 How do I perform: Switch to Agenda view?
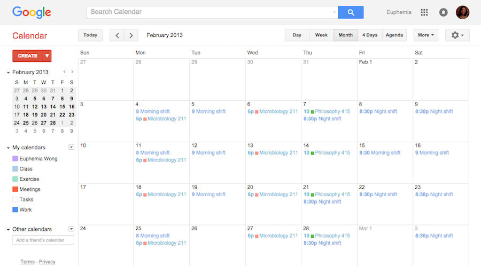(394, 35)
